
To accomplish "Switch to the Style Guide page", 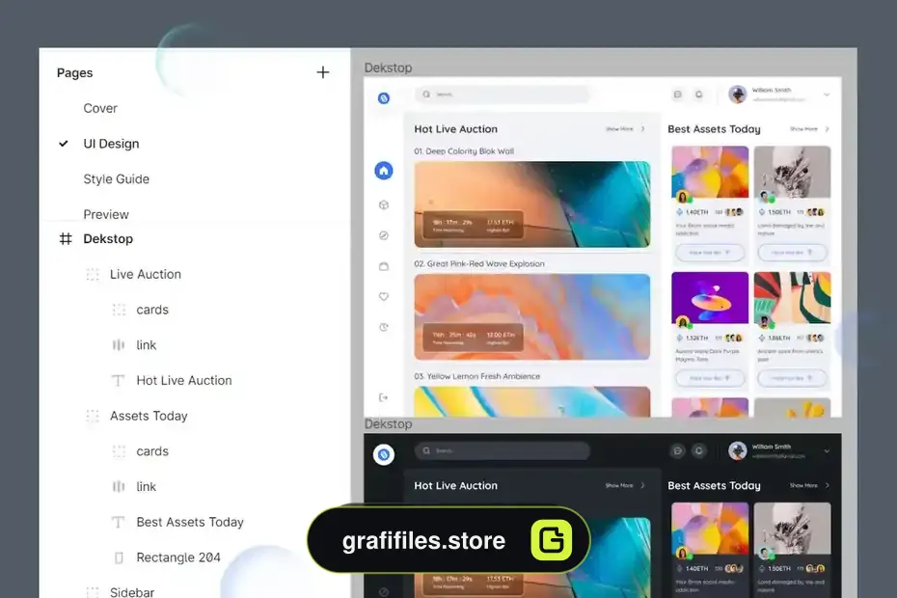I will 116,179.
